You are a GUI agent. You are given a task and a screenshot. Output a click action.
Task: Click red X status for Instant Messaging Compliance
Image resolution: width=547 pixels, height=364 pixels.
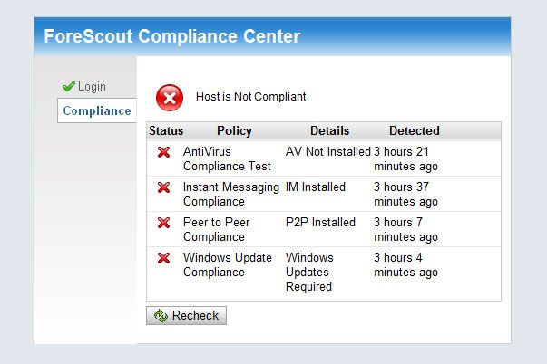tap(163, 187)
